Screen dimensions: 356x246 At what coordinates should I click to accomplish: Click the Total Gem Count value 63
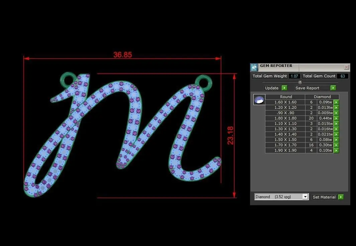click(x=343, y=76)
